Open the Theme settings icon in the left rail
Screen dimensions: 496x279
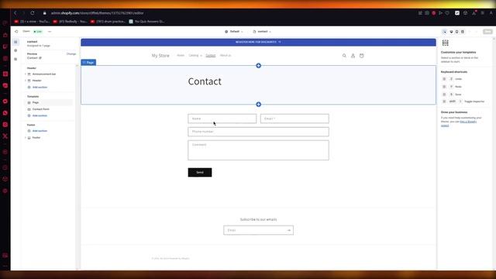click(x=15, y=50)
